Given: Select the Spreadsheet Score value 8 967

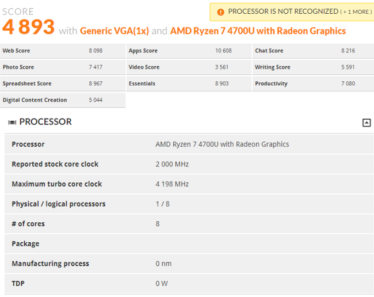Looking at the screenshot, I should 96,83.
